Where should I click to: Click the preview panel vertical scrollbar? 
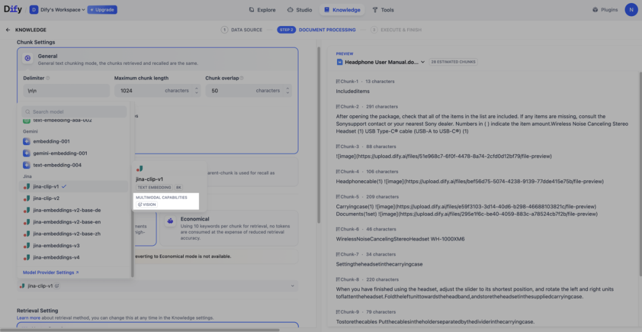[640, 174]
